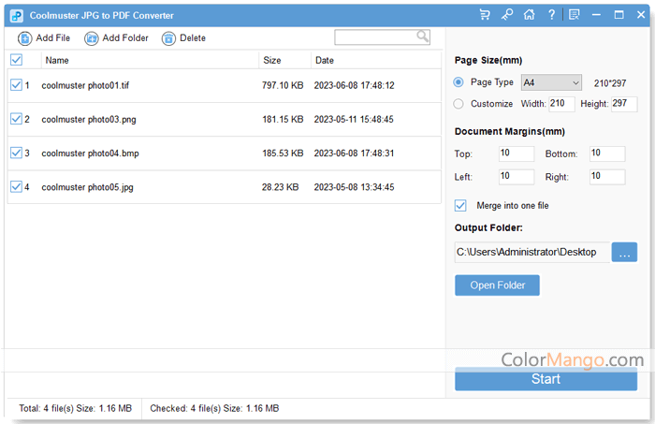Screen dimensions: 655x424
Task: Click the Left margin field
Action: [517, 177]
